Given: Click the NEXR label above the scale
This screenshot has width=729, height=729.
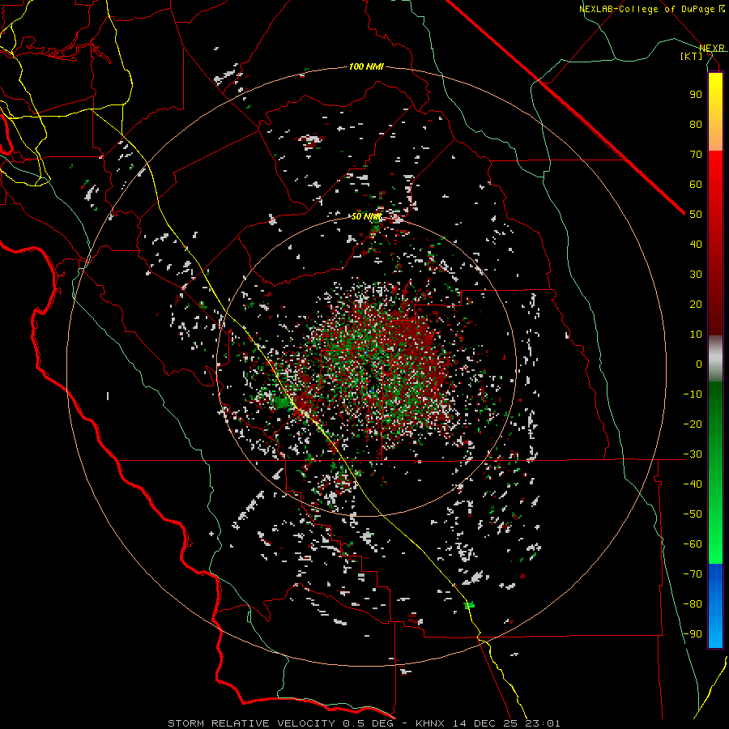Looking at the screenshot, I should click(712, 48).
